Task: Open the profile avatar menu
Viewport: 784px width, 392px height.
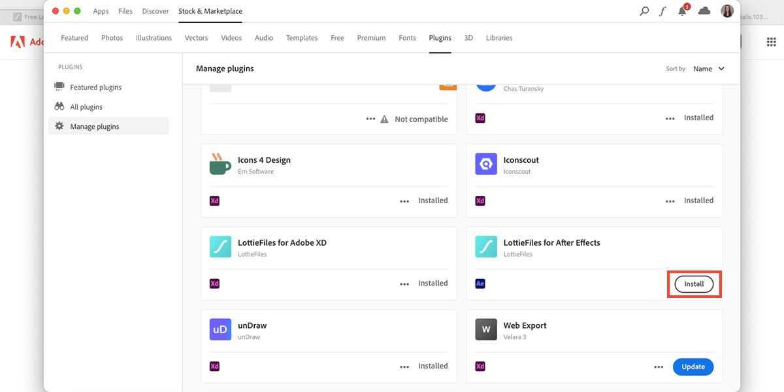Action: (727, 10)
